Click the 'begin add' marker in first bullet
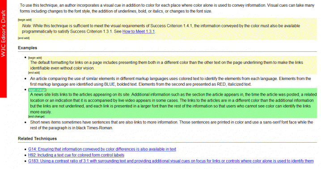321x169 pixels. [x=35, y=58]
